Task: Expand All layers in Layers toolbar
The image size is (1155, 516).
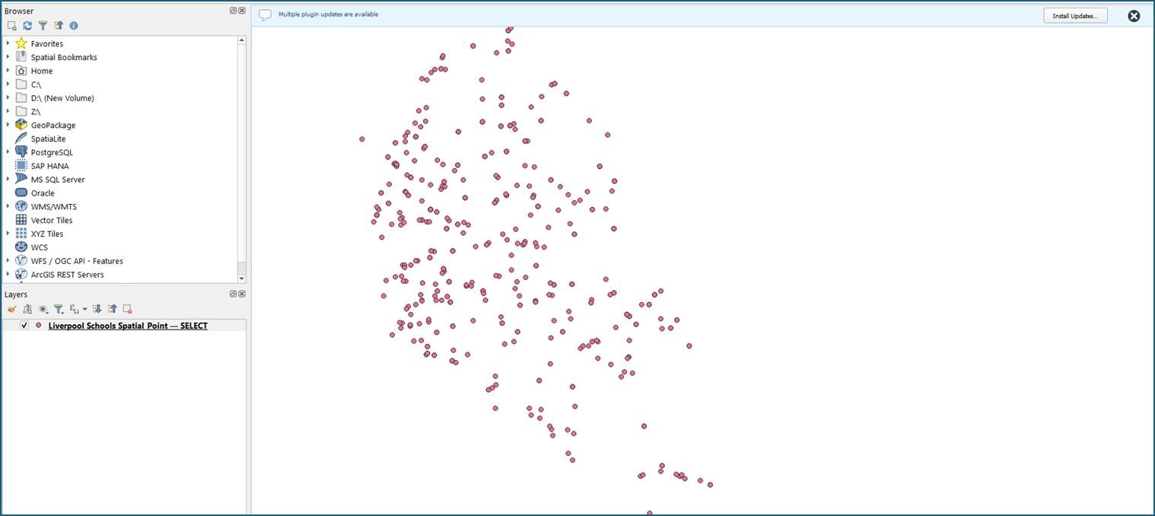Action: coord(97,309)
